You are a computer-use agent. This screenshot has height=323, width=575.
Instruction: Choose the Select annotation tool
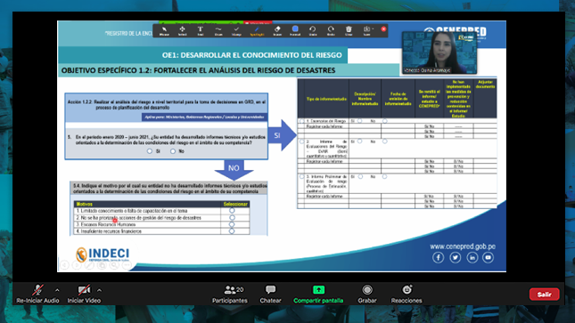[182, 31]
